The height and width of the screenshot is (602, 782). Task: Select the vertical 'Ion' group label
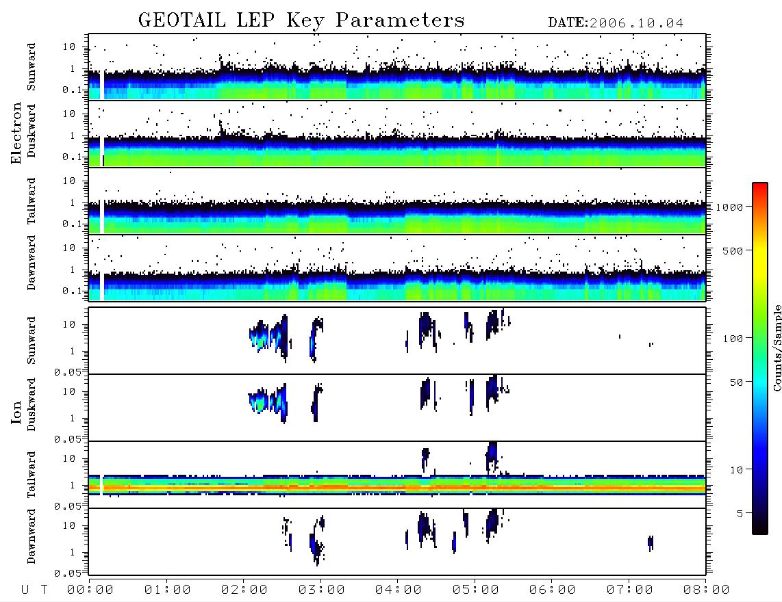pyautogui.click(x=16, y=412)
